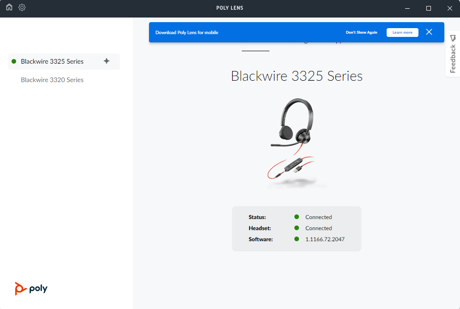Click the Feedback megaphone icon
460x309 pixels.
(x=453, y=38)
